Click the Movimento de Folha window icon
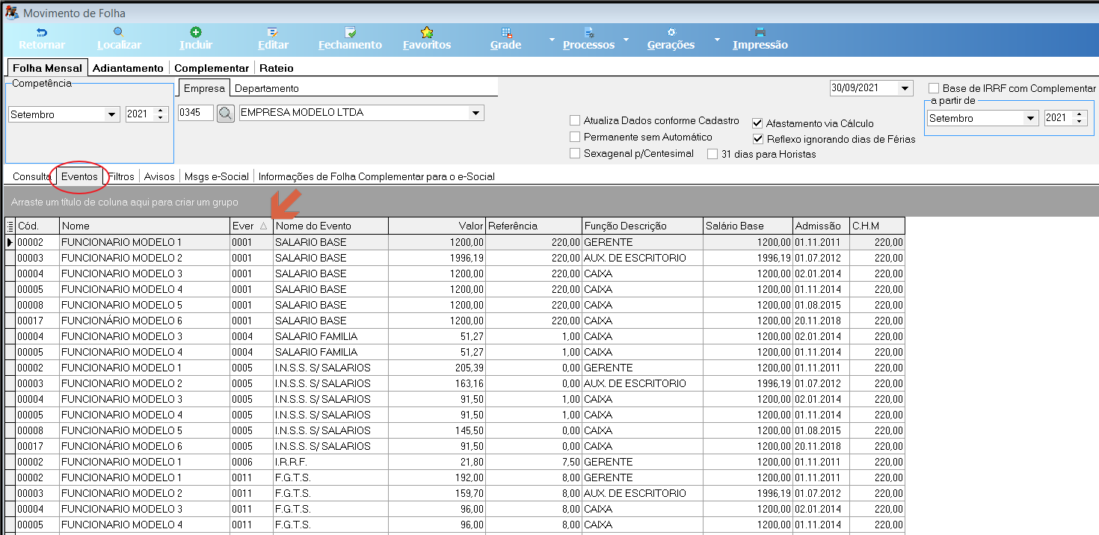The width and height of the screenshot is (1099, 535). pos(12,13)
